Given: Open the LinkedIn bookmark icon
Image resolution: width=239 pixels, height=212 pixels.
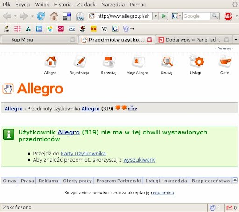Looking at the screenshot, I should (x=39, y=29).
